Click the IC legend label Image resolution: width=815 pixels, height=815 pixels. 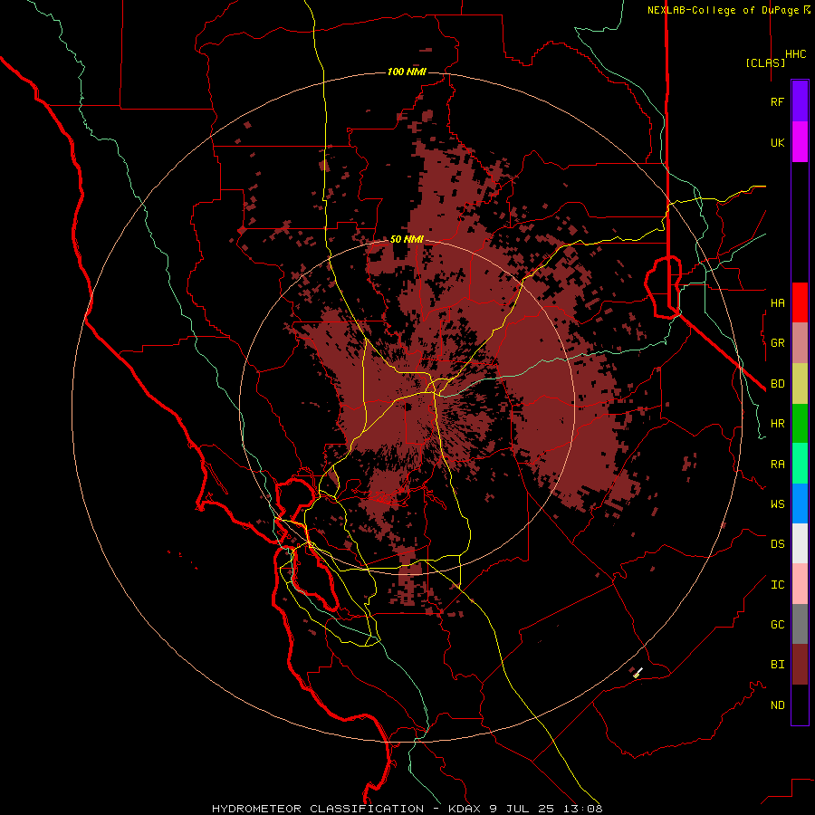click(x=777, y=585)
